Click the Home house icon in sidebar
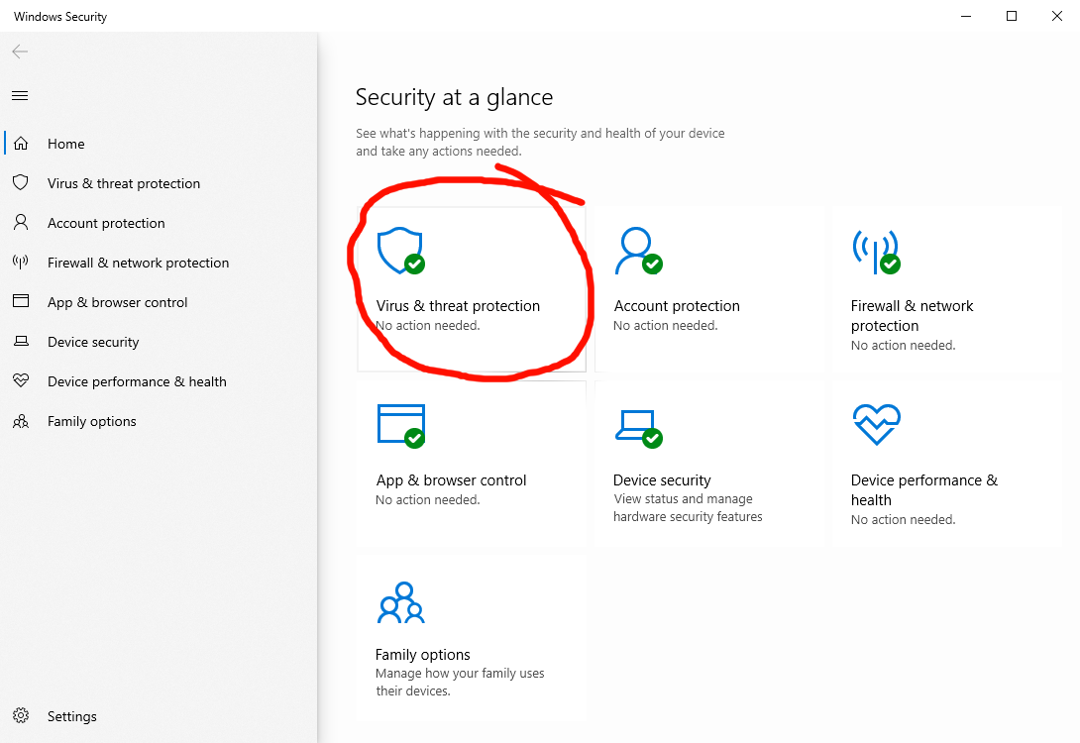 pyautogui.click(x=20, y=144)
